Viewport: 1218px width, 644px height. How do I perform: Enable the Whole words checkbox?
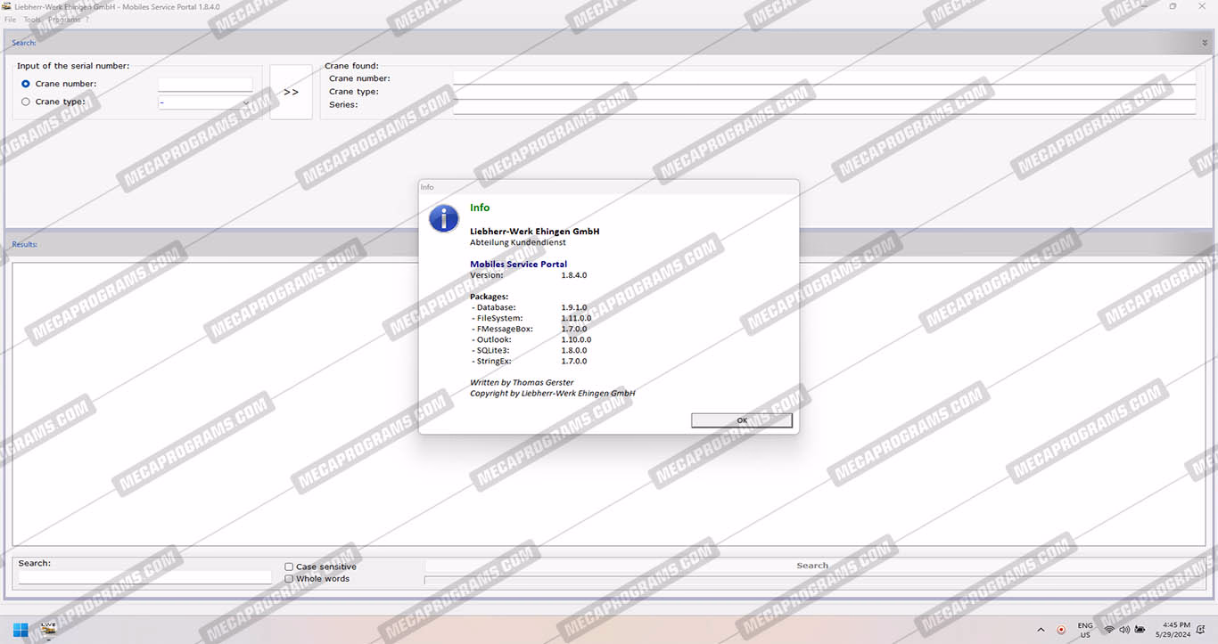pos(289,579)
